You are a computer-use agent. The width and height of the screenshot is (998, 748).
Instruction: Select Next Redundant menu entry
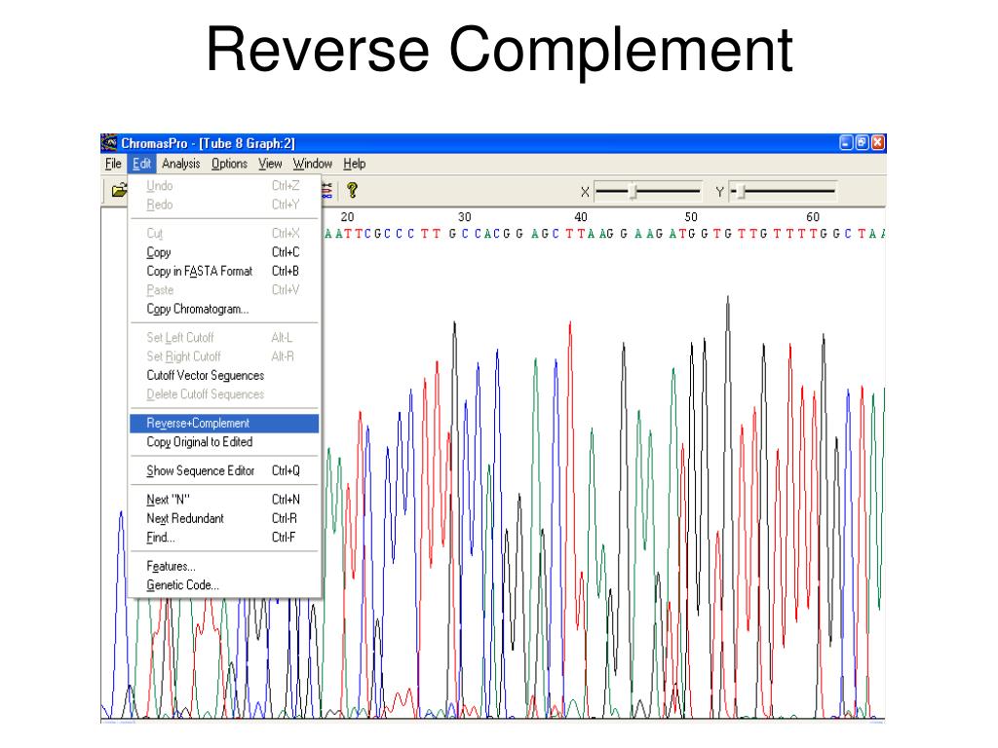pyautogui.click(x=224, y=518)
